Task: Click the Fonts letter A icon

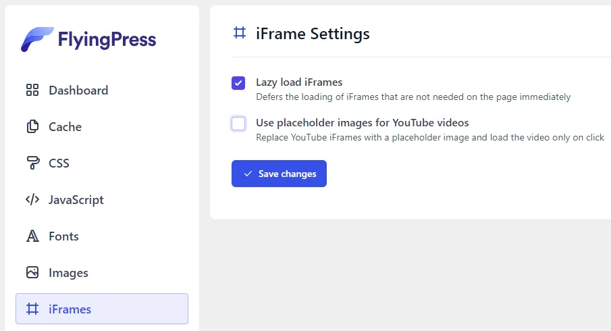Action: [32, 236]
